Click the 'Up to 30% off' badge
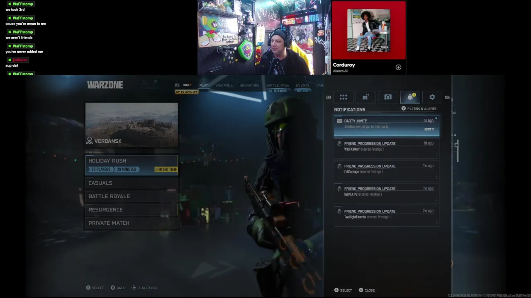531x298 pixels. [x=187, y=91]
